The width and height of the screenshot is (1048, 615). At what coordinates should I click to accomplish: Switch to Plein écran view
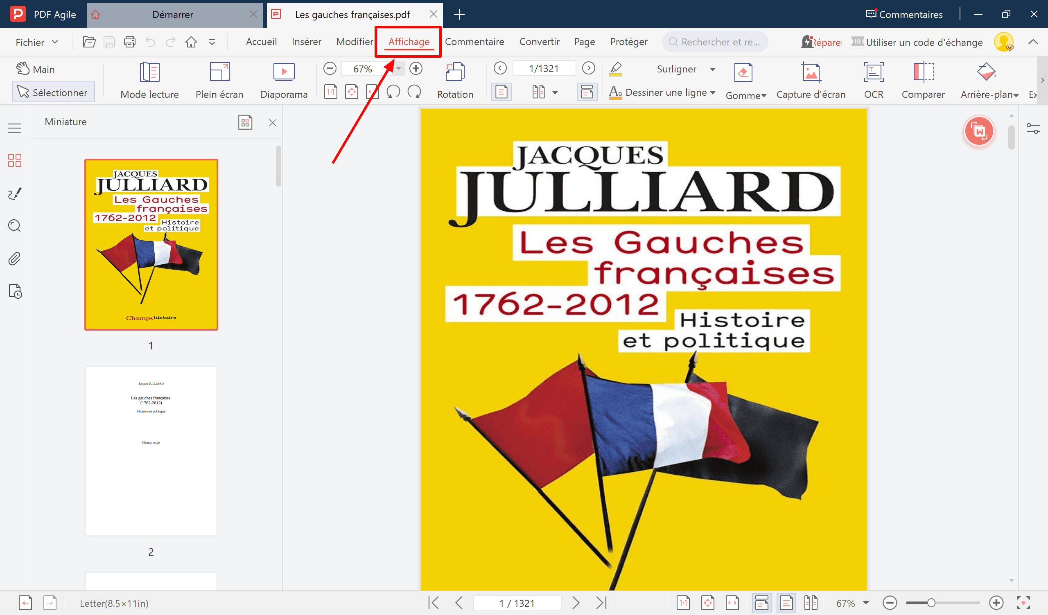pyautogui.click(x=219, y=81)
